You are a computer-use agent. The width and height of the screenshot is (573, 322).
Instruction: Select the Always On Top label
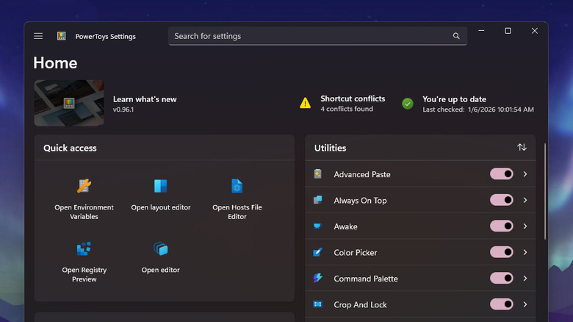[x=360, y=201]
